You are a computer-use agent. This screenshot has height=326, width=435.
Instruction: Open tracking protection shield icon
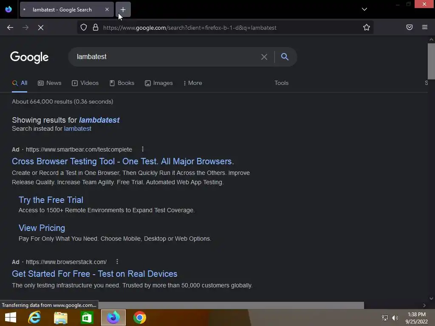(84, 28)
